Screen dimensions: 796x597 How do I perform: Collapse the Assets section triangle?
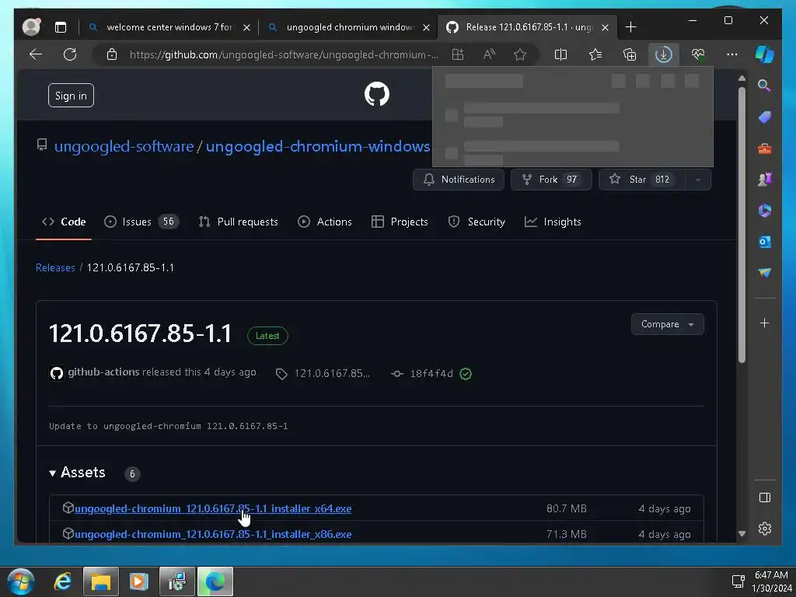52,473
